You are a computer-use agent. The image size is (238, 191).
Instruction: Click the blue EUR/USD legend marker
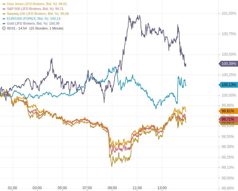4,19
